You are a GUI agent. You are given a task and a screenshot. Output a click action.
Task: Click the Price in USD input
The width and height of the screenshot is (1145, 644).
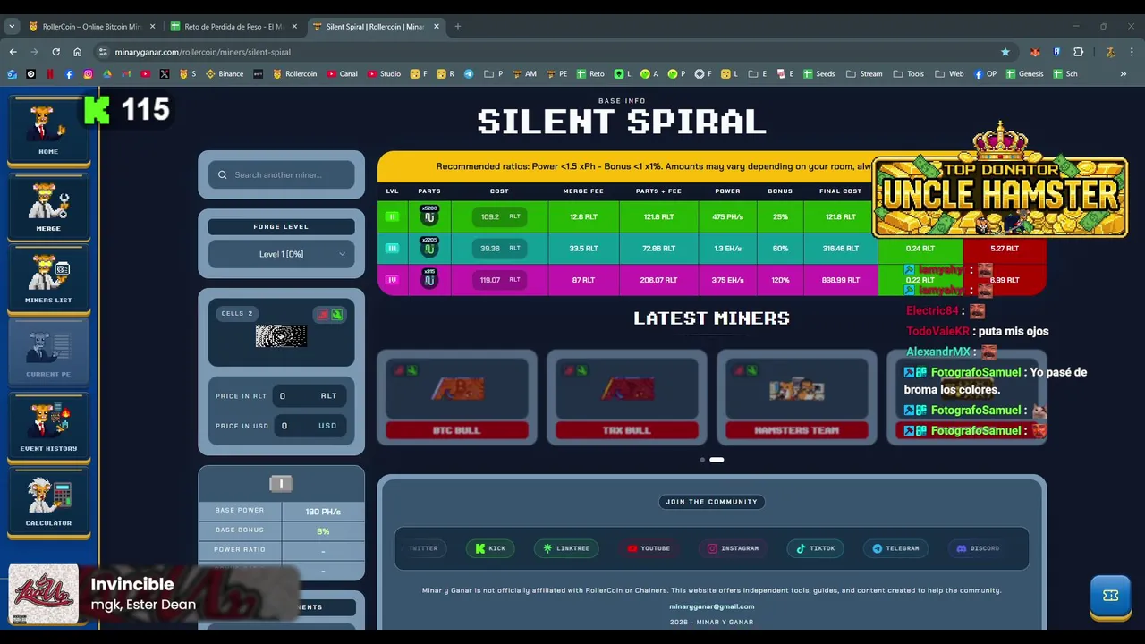point(310,426)
